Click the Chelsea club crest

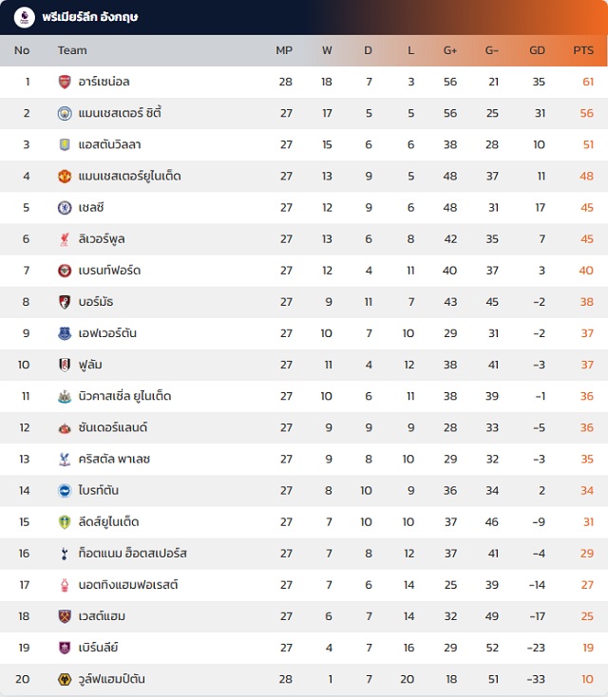pos(65,208)
